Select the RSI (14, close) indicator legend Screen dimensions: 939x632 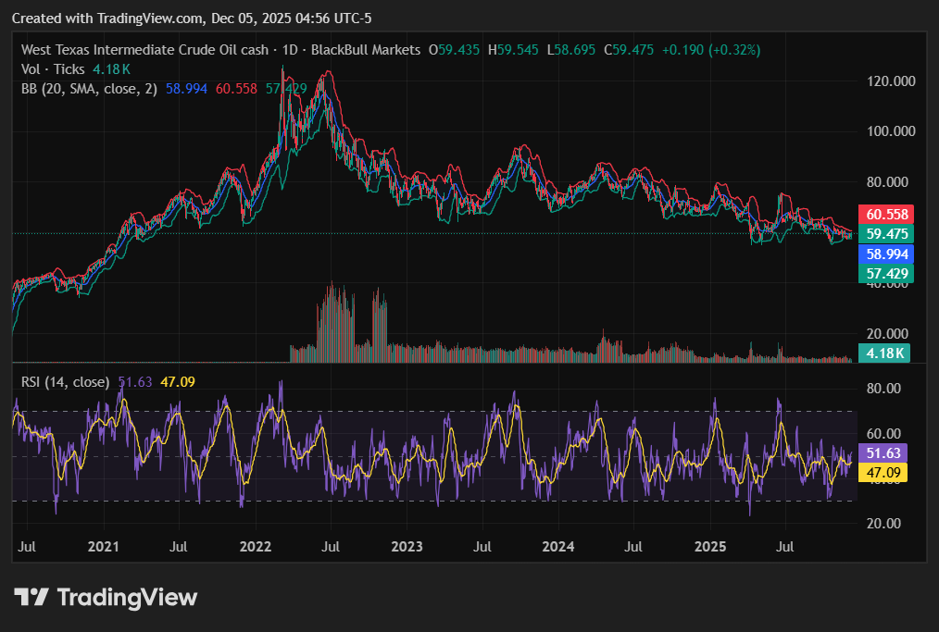click(x=65, y=381)
